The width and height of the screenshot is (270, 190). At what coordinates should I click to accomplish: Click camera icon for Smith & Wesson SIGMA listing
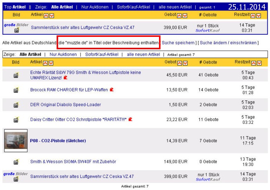coord(16,162)
